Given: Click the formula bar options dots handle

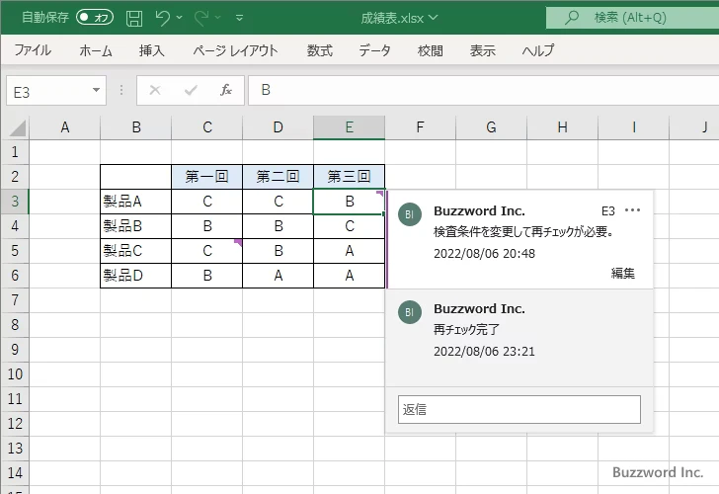Looking at the screenshot, I should click(x=121, y=90).
